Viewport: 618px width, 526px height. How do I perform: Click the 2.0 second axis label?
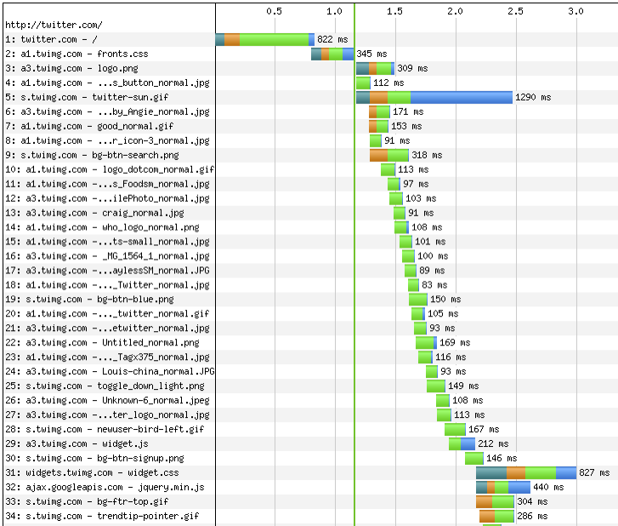455,11
